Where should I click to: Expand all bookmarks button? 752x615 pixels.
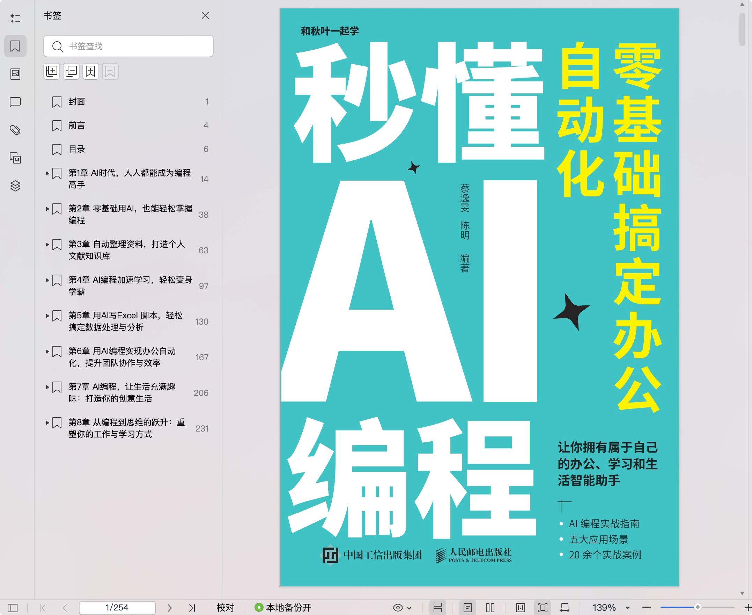(52, 72)
